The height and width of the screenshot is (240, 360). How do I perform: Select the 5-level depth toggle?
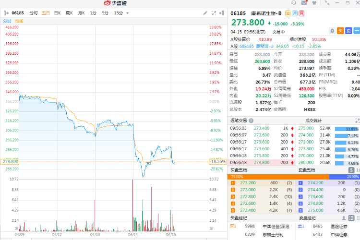click(351, 170)
